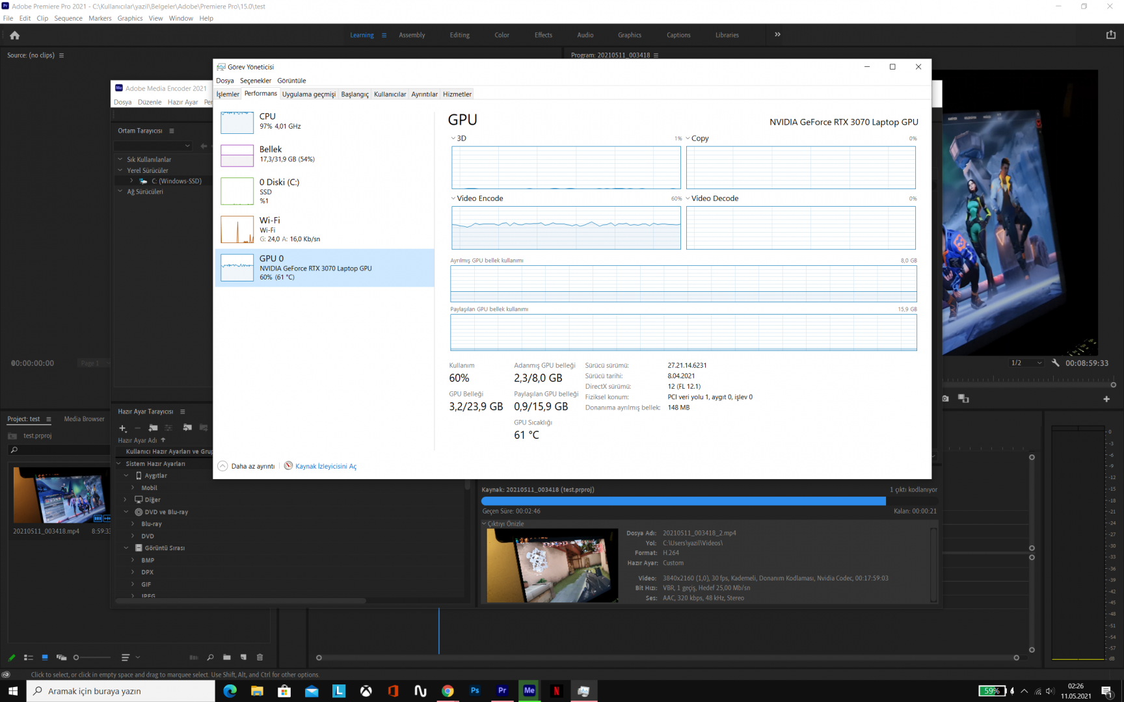Add a new preset with the plus icon
1124x702 pixels.
point(122,428)
